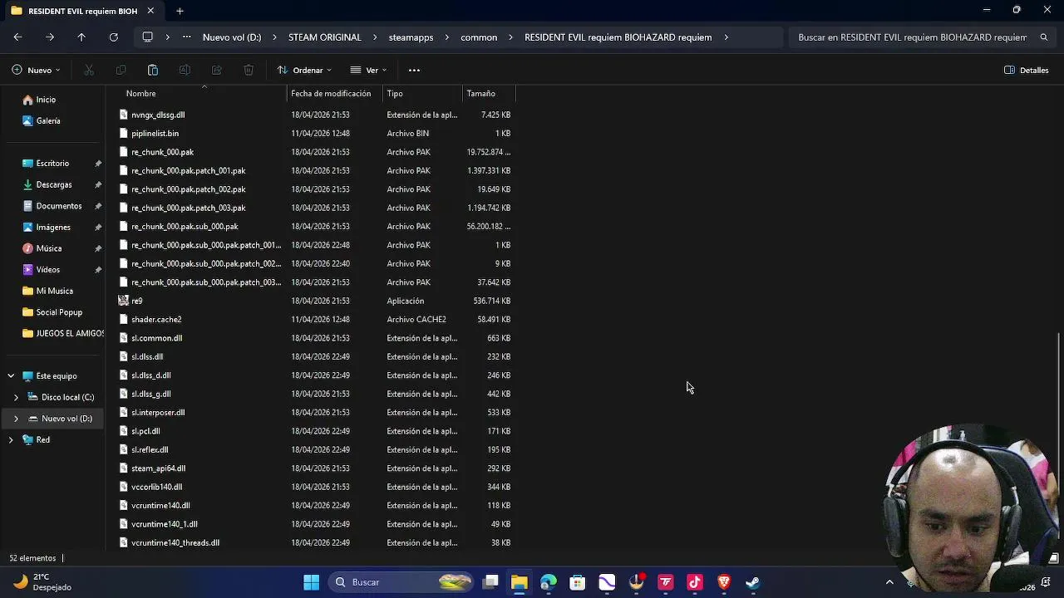Click the Rename icon in toolbar
The image size is (1064, 598).
click(185, 70)
